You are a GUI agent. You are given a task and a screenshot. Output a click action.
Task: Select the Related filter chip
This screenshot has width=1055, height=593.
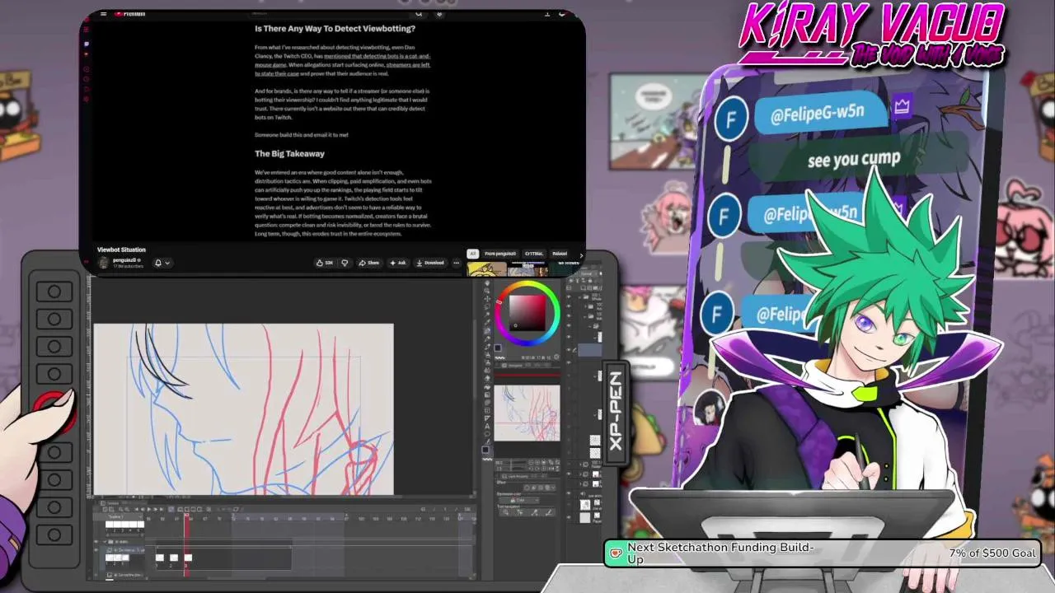pyautogui.click(x=560, y=254)
